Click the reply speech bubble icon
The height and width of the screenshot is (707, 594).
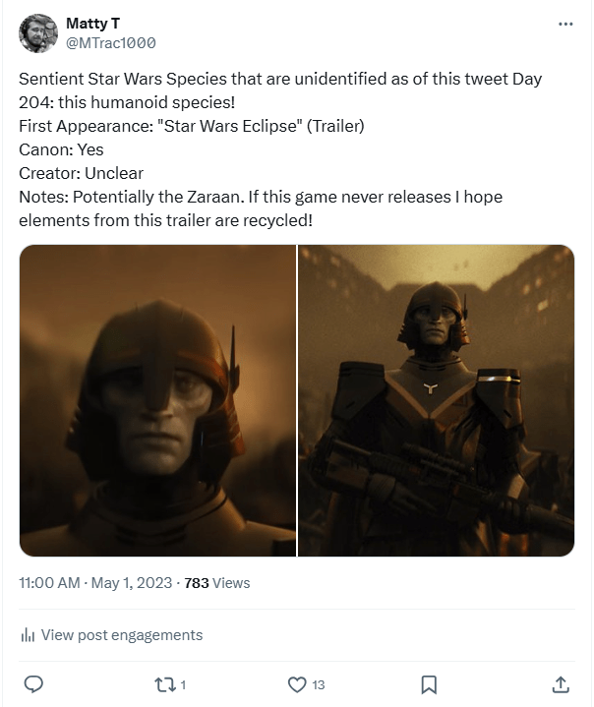tap(32, 684)
